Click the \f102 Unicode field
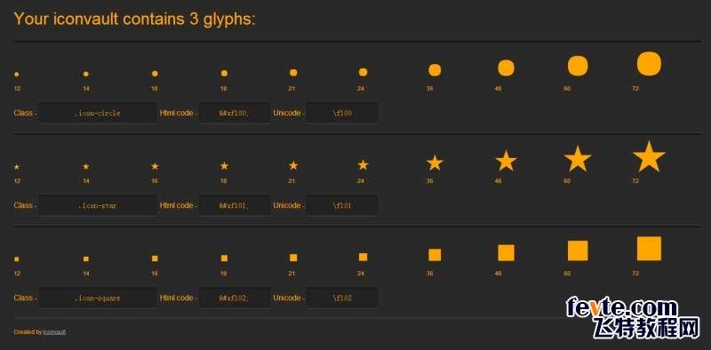Image resolution: width=711 pixels, height=350 pixels. 342,298
